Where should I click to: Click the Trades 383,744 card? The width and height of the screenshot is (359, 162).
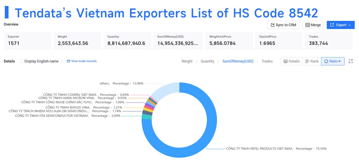point(329,41)
